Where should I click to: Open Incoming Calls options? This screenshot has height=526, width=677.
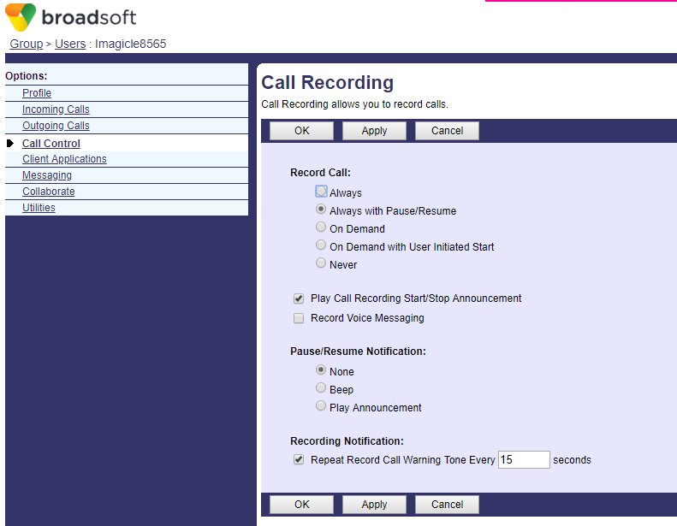click(x=56, y=109)
